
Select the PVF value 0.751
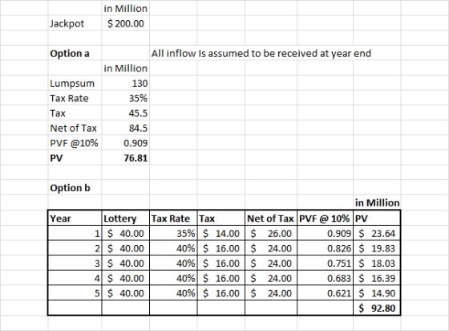tap(325, 263)
